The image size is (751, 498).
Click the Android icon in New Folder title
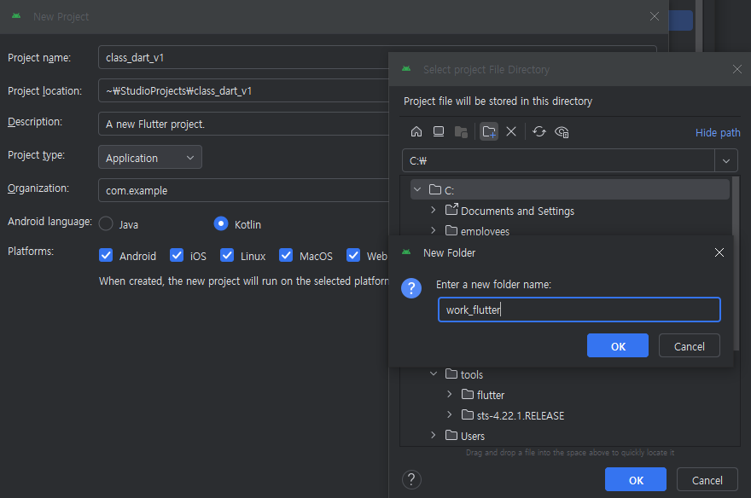click(406, 252)
